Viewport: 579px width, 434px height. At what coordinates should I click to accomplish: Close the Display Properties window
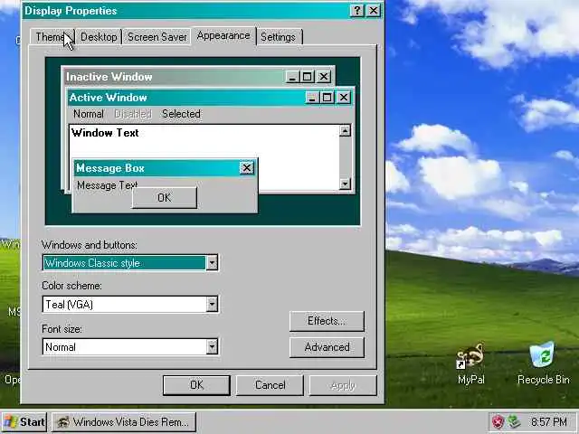(374, 11)
